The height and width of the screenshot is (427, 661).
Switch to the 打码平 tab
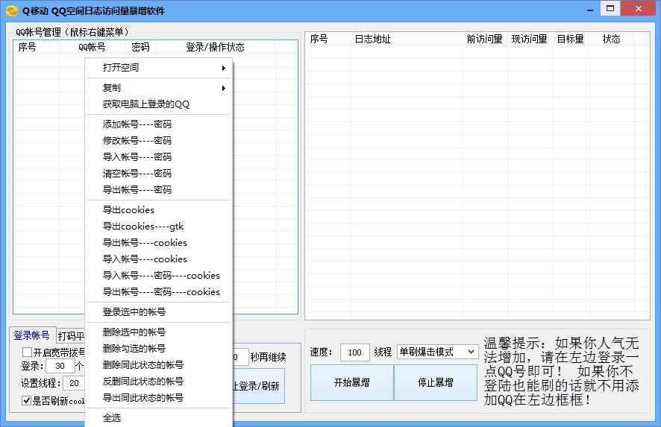[71, 336]
